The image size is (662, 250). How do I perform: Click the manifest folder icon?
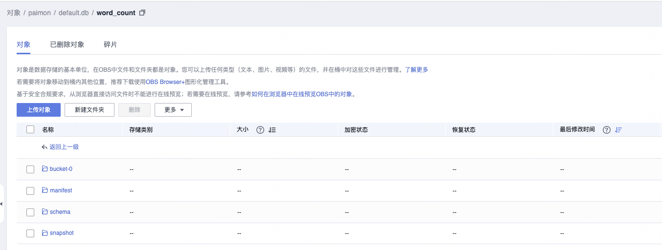tap(45, 190)
